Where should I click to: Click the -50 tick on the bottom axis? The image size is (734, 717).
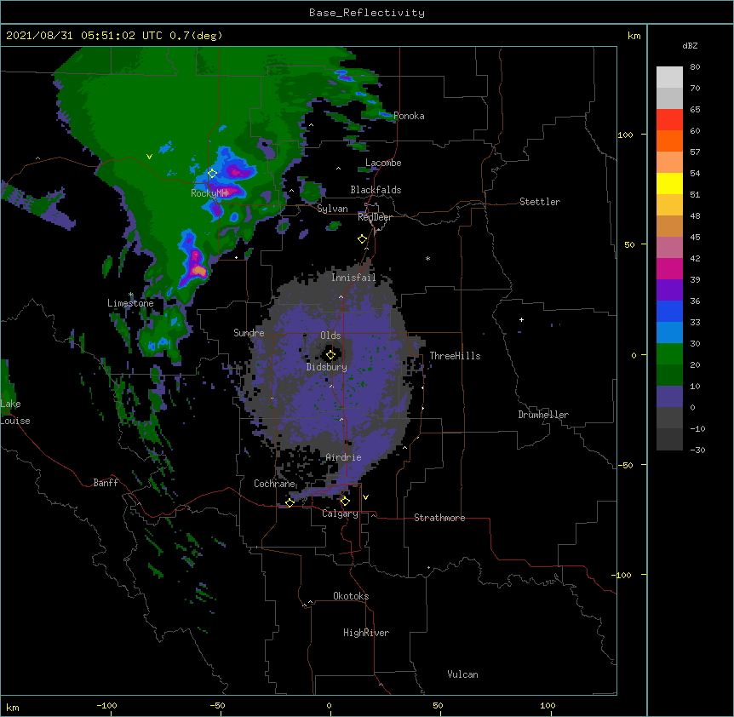click(x=217, y=705)
